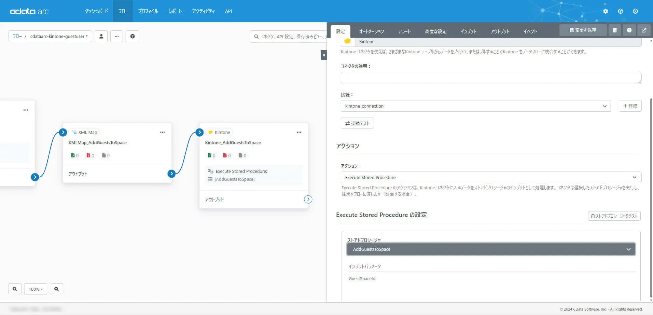
Task: Switch to the 設定 tab
Action: [x=341, y=31]
